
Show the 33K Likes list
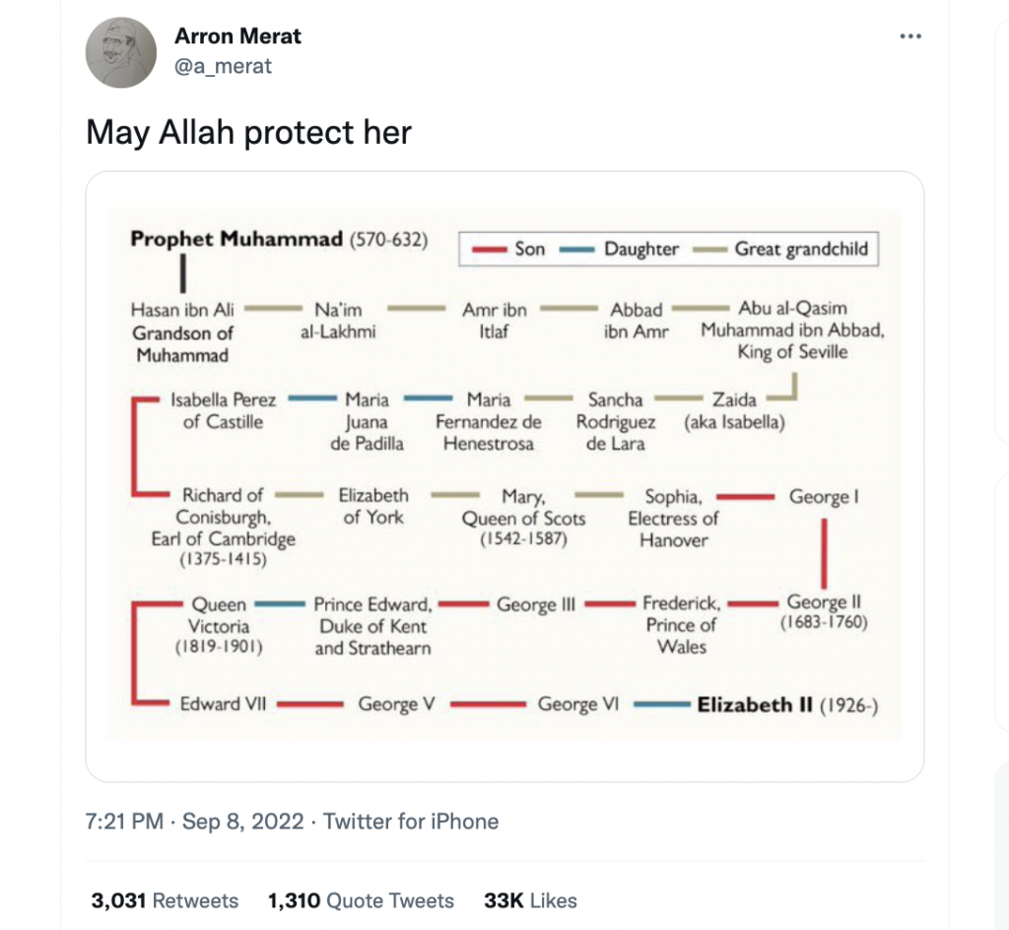point(530,900)
